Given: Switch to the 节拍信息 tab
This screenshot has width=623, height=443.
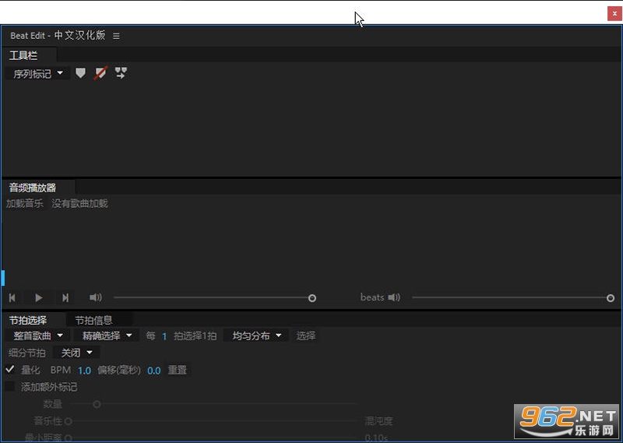Looking at the screenshot, I should tap(93, 320).
